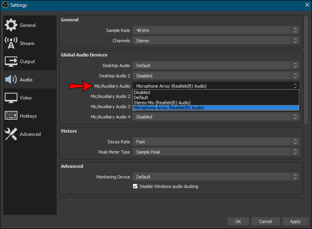Open the Stream settings antenna icon
Viewport: 312px width, 229px height.
[11, 43]
